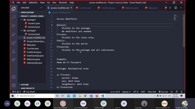The image size is (195, 109).
Task: Click the Windows taskbar search box
Action: click(35, 96)
